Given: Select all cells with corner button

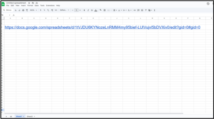Looking at the screenshot, I should pos(3,18).
